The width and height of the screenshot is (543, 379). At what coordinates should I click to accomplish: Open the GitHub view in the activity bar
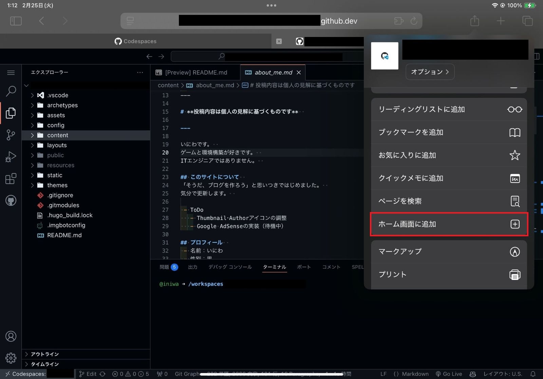[11, 201]
